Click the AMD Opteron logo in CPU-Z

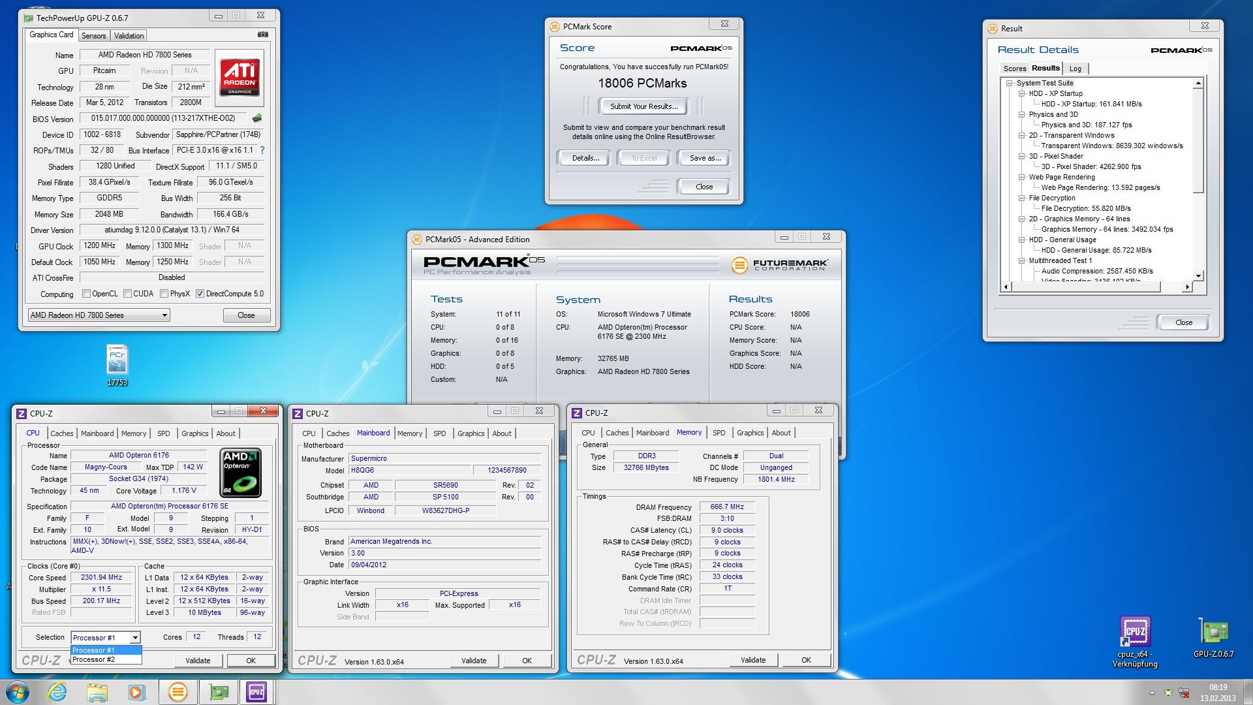[x=240, y=473]
